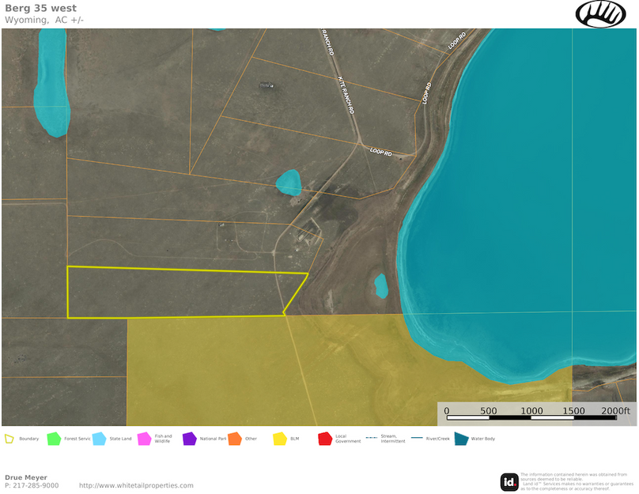The image size is (639, 494).
Task: Open the whitetailproperties.com link
Action: pos(136,485)
